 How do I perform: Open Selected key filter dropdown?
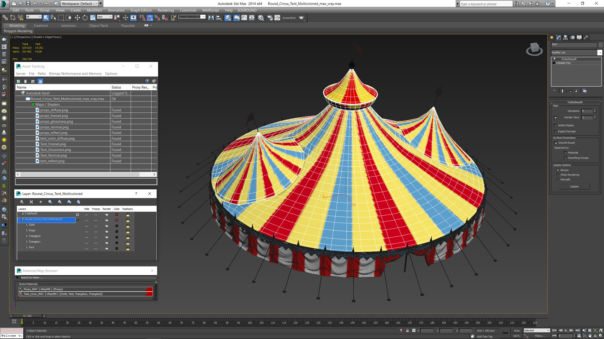coord(537,331)
